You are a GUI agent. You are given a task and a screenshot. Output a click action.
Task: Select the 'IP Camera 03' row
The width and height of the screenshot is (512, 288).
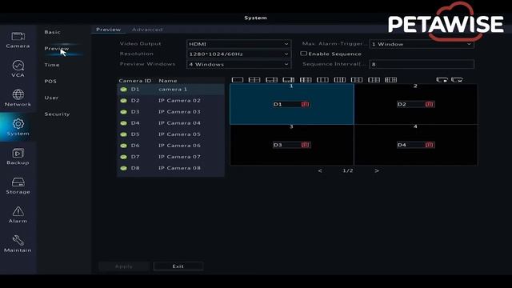pyautogui.click(x=170, y=112)
